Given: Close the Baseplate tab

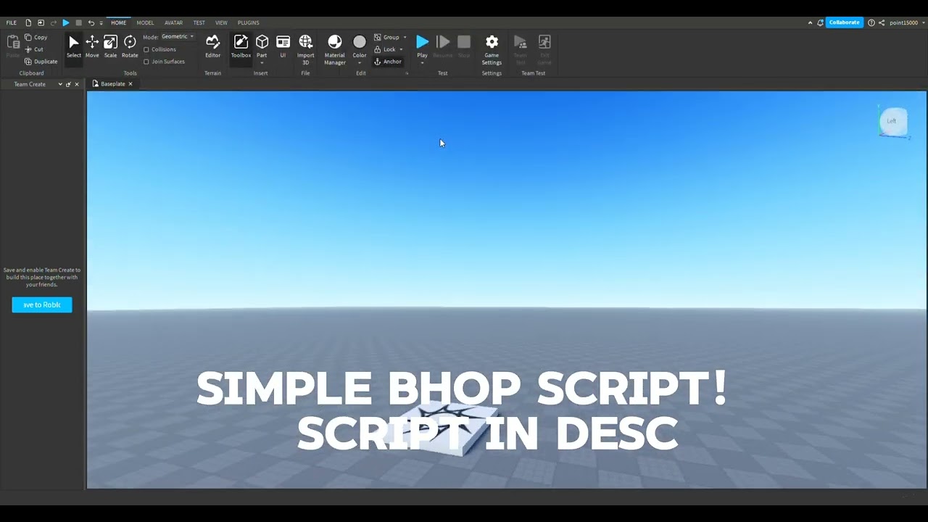Looking at the screenshot, I should click(130, 84).
